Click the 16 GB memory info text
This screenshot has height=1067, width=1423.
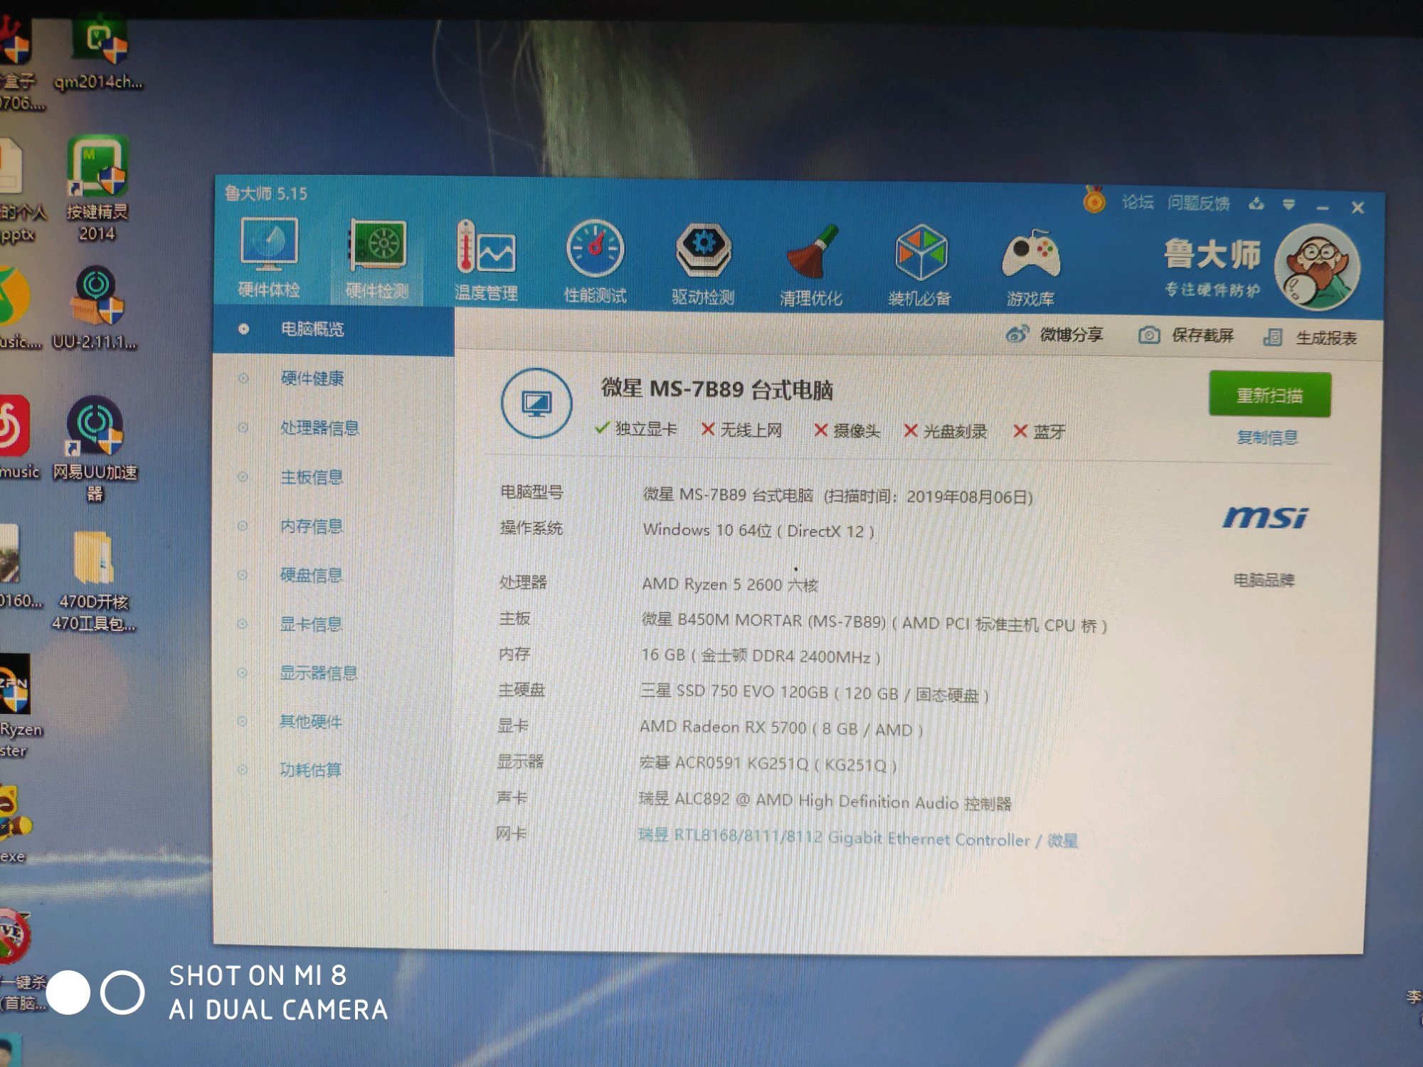761,656
